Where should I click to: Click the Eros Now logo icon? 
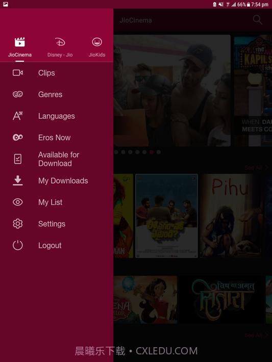(x=18, y=137)
